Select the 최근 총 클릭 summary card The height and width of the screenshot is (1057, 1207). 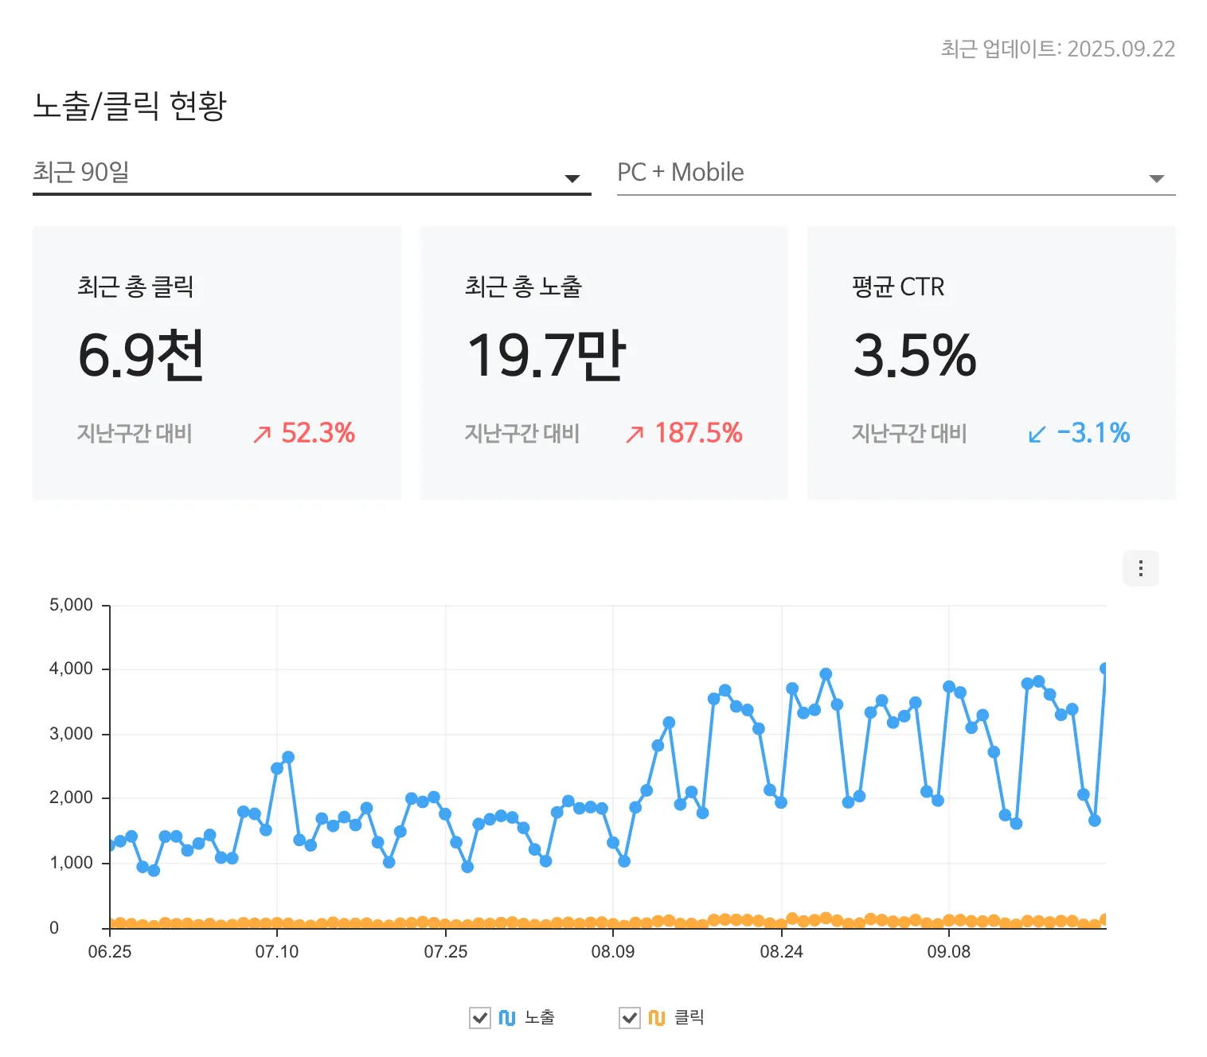coord(217,363)
